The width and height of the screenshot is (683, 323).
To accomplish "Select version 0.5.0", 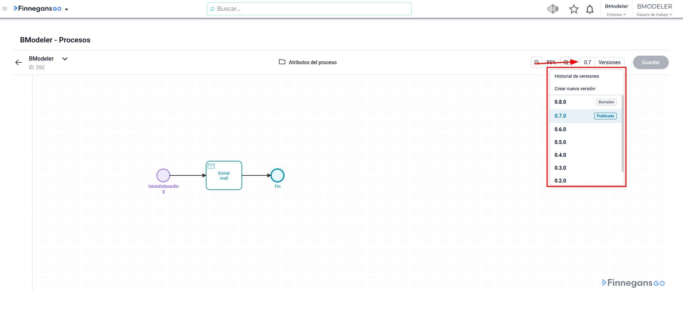I will 585,142.
